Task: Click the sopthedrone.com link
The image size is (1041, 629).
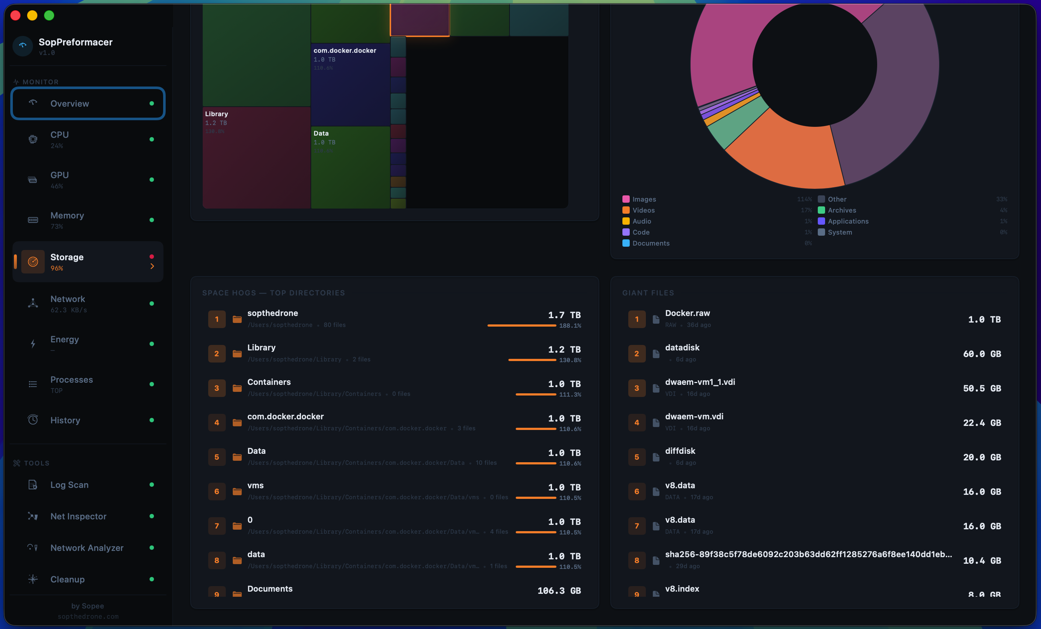Action: click(88, 616)
